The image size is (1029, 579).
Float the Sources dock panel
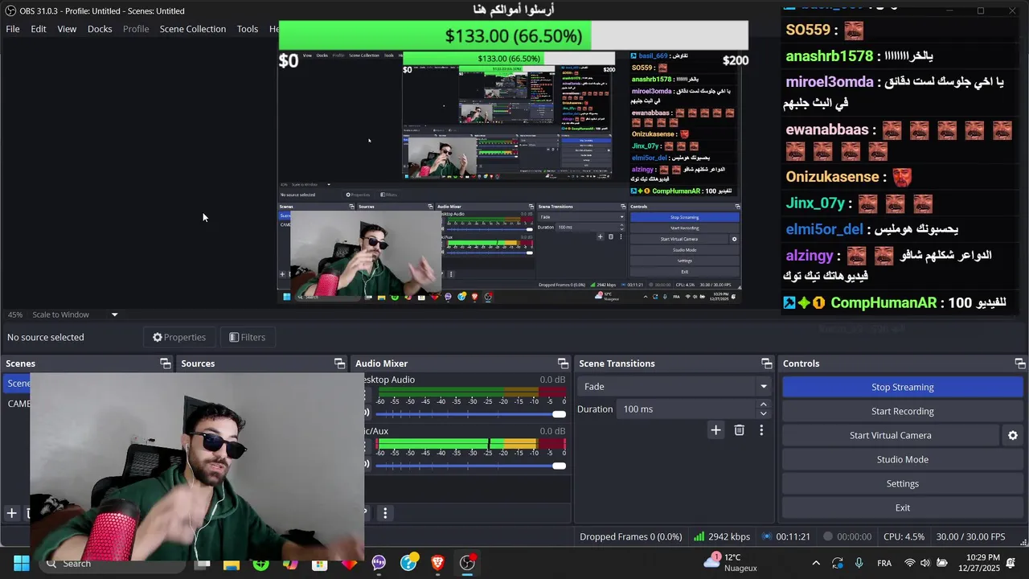[x=340, y=363]
